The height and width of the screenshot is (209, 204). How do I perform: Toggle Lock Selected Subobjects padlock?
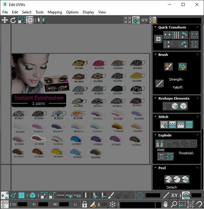85,204
